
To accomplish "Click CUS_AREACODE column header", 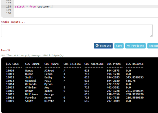I will (94, 64).
